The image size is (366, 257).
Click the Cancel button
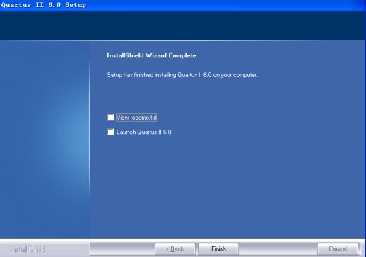point(338,249)
